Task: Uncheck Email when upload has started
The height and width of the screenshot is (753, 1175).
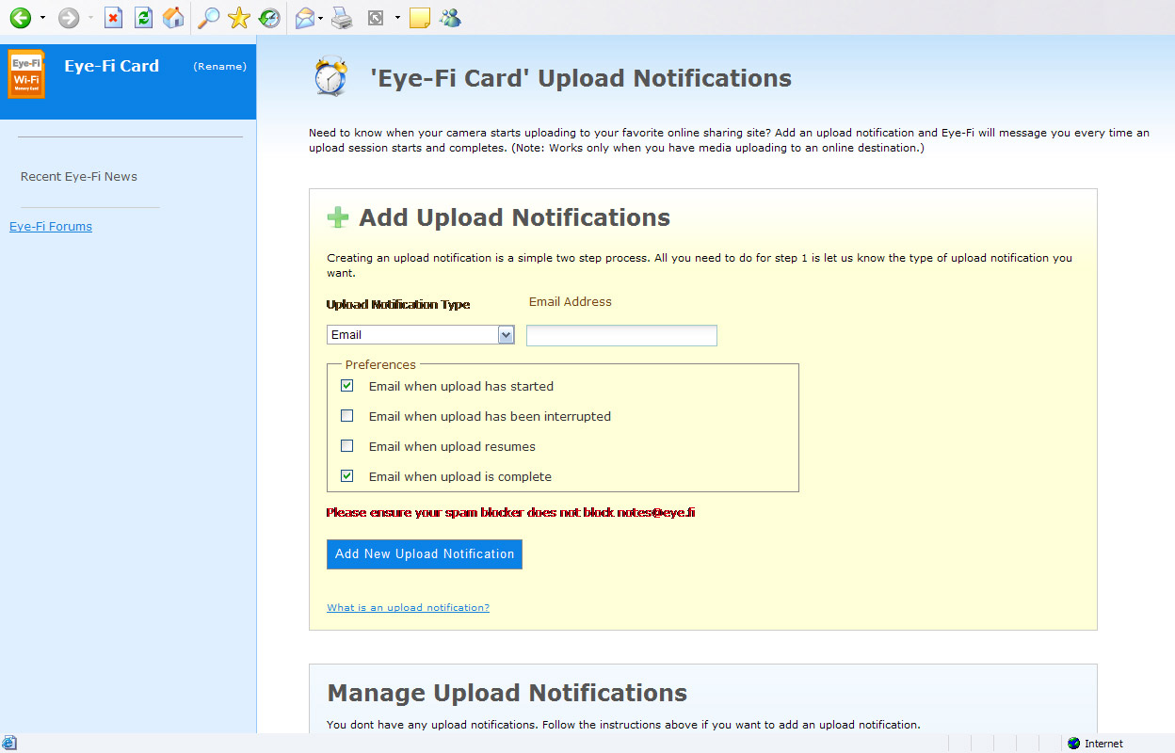Action: [347, 386]
